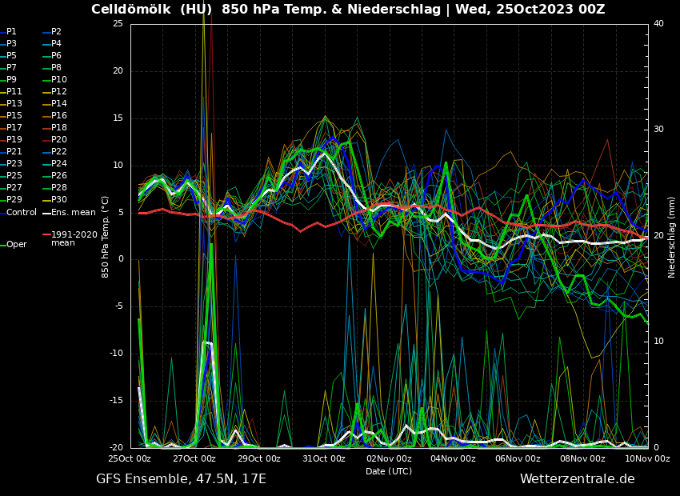Click the Wetterzentrale.de text
The image size is (680, 496).
(577, 479)
